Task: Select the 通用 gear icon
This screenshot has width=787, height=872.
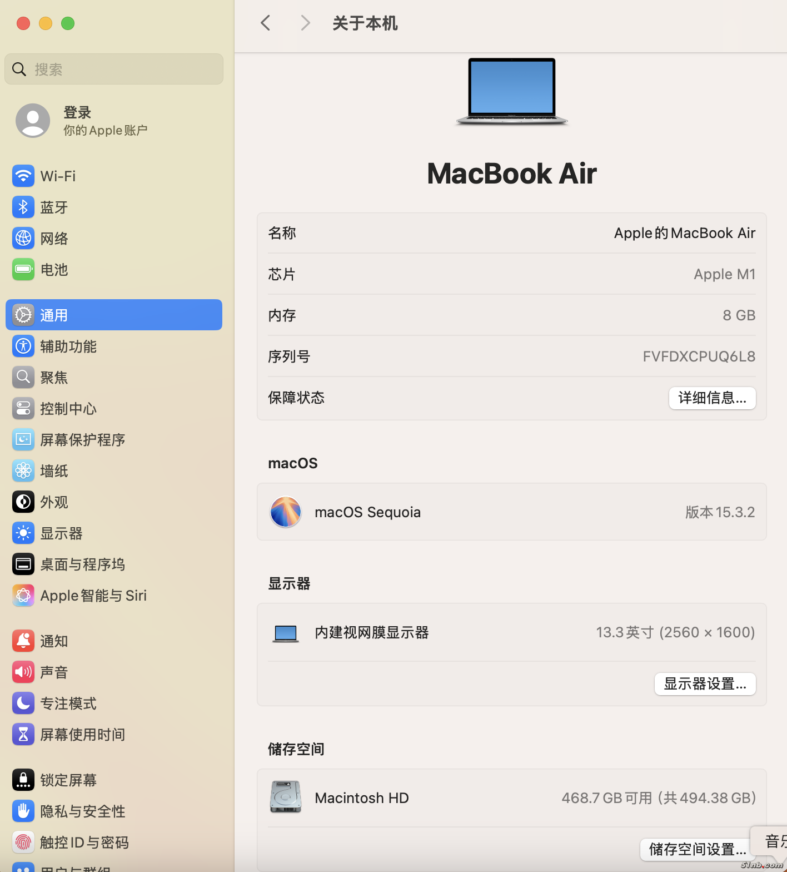Action: tap(23, 315)
